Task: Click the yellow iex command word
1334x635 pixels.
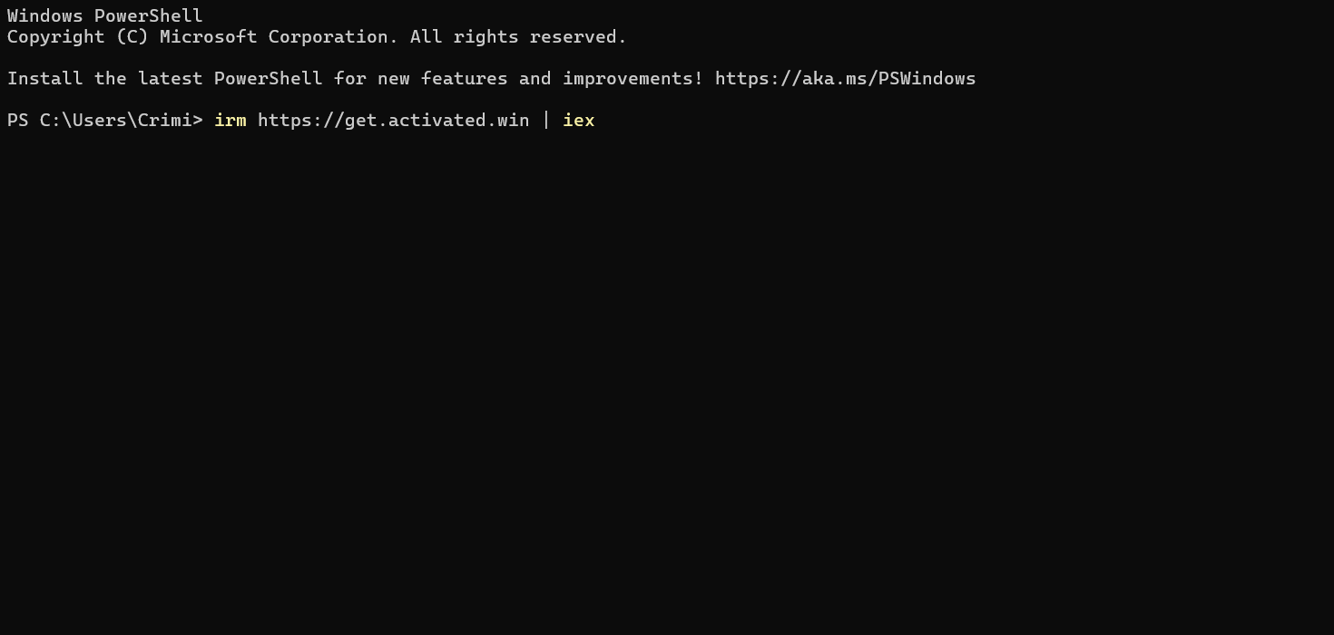Action: 579,120
